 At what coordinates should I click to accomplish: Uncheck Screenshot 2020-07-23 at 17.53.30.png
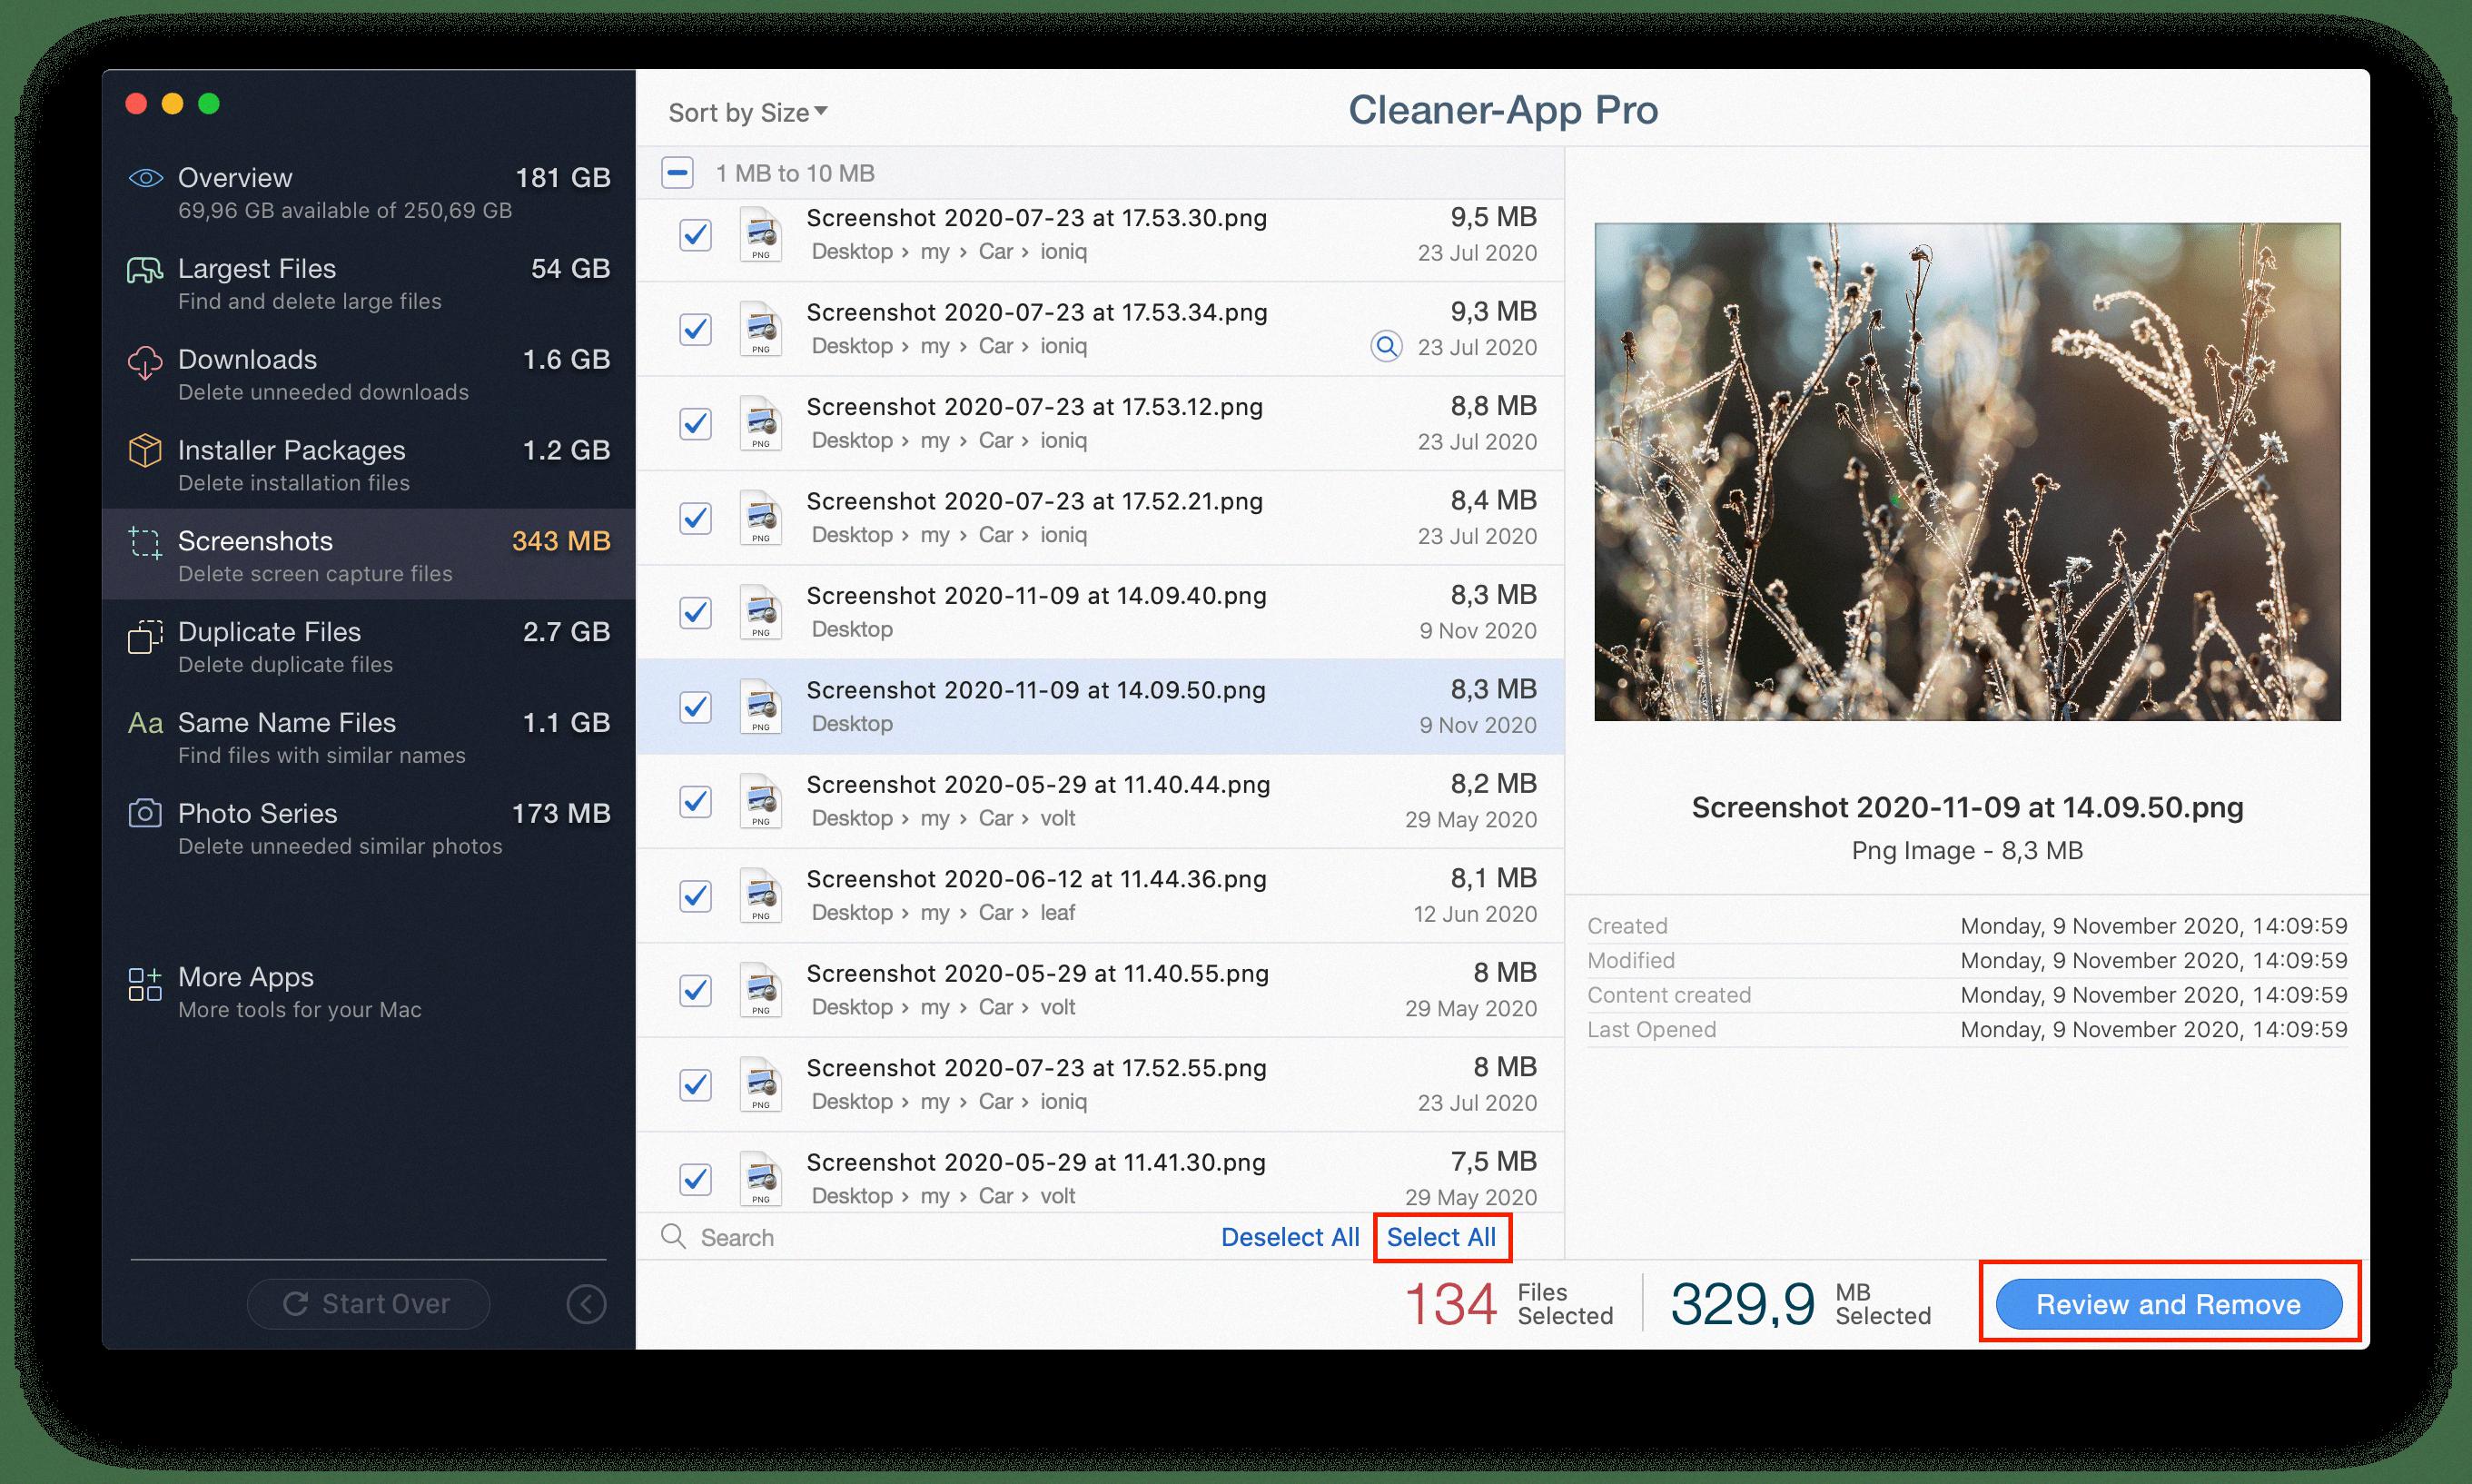click(x=695, y=235)
